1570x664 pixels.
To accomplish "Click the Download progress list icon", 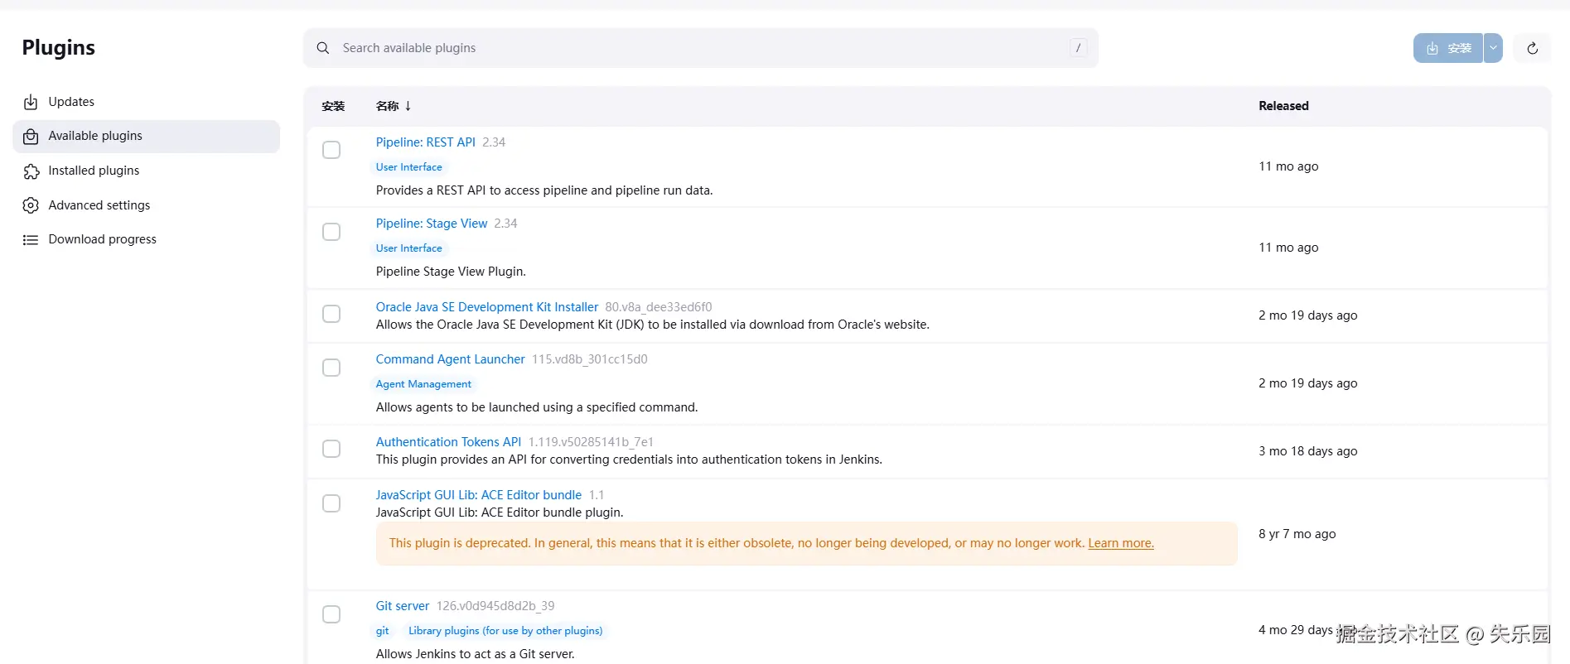I will (x=31, y=240).
